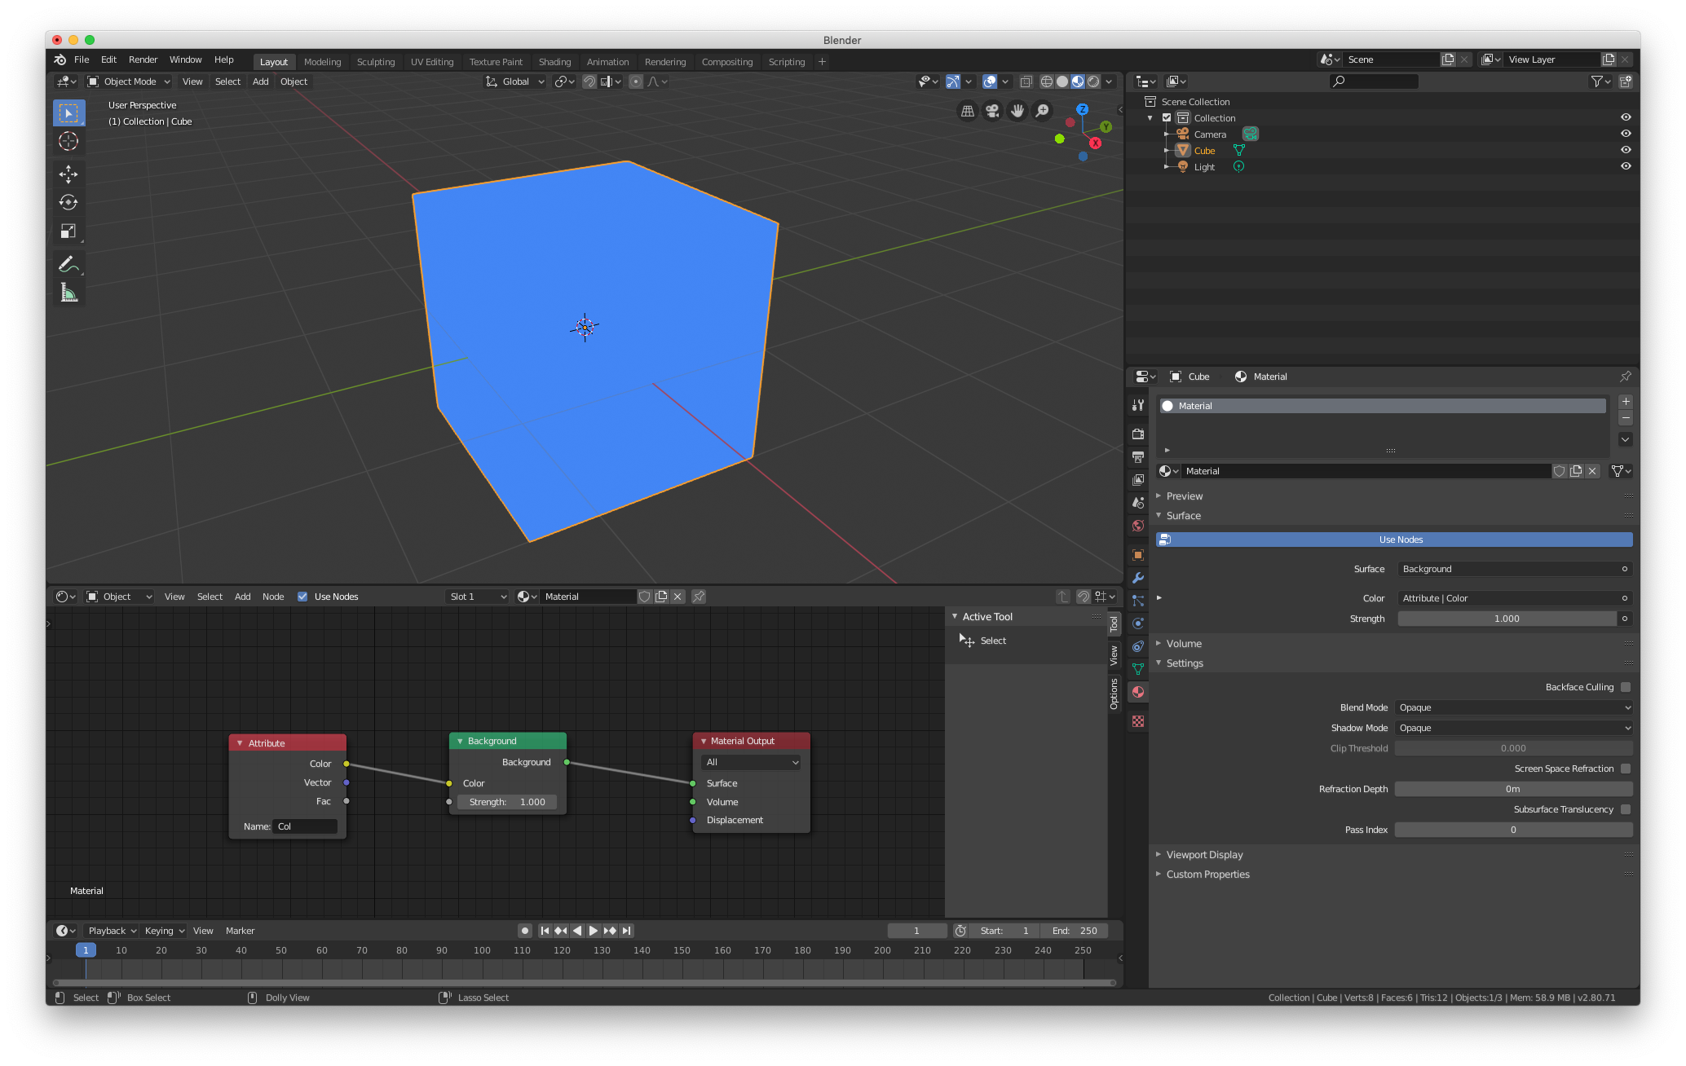This screenshot has width=1686, height=1066.
Task: Switch viewport to rendered shading mode
Action: click(x=1092, y=81)
